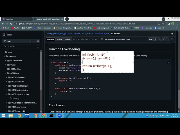Open first Chrome icon on taskbar

coord(19,116)
